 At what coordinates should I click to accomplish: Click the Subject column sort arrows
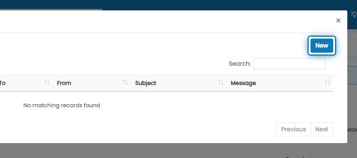click(x=221, y=82)
